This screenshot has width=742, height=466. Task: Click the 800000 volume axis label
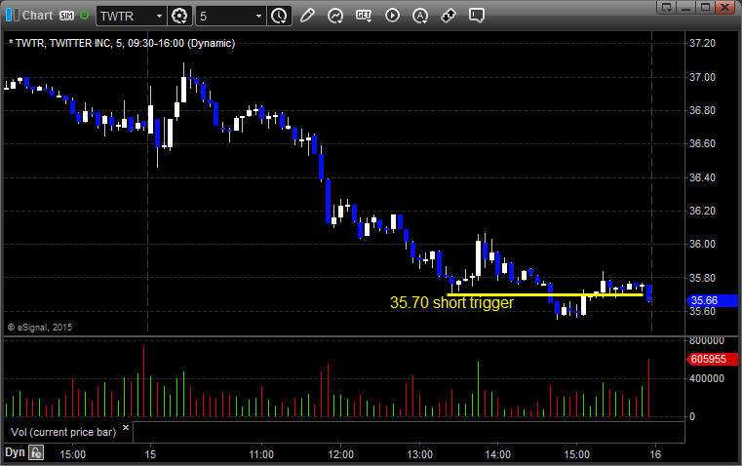tap(707, 340)
